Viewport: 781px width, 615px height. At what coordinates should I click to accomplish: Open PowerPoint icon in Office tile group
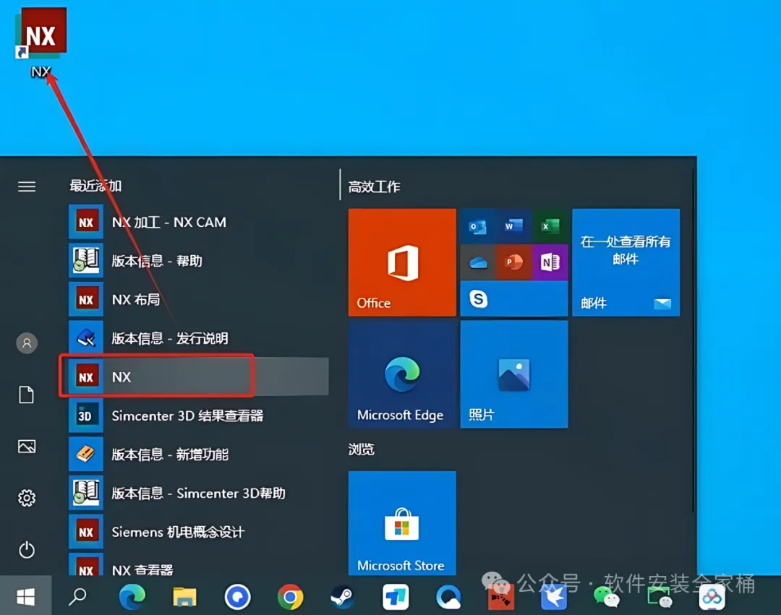coord(513,262)
